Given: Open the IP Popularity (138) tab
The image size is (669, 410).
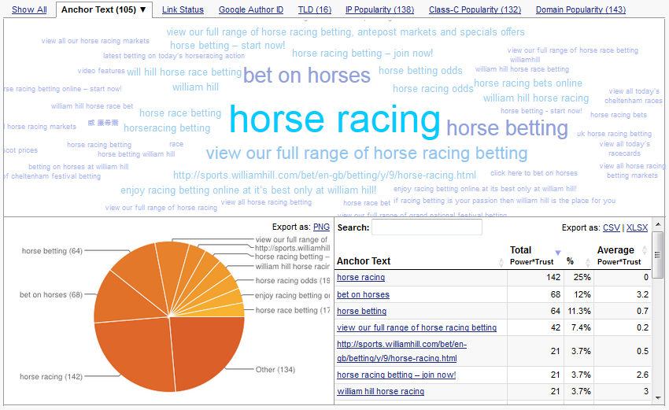Looking at the screenshot, I should [379, 9].
